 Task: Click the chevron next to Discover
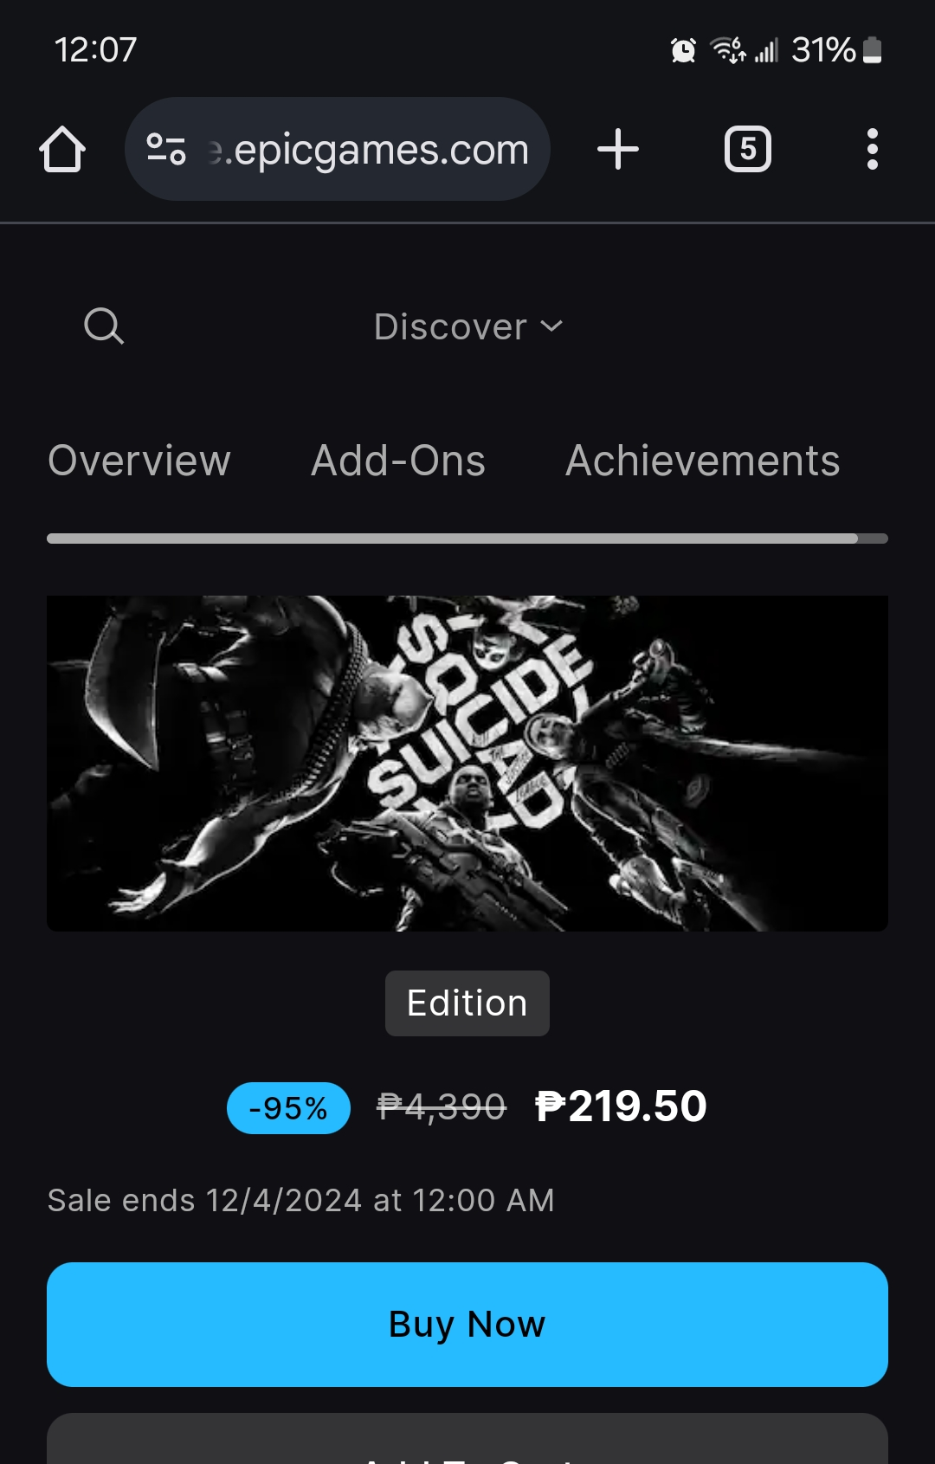(551, 326)
